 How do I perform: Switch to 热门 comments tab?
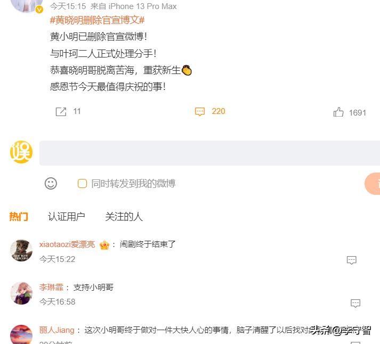[x=19, y=216]
